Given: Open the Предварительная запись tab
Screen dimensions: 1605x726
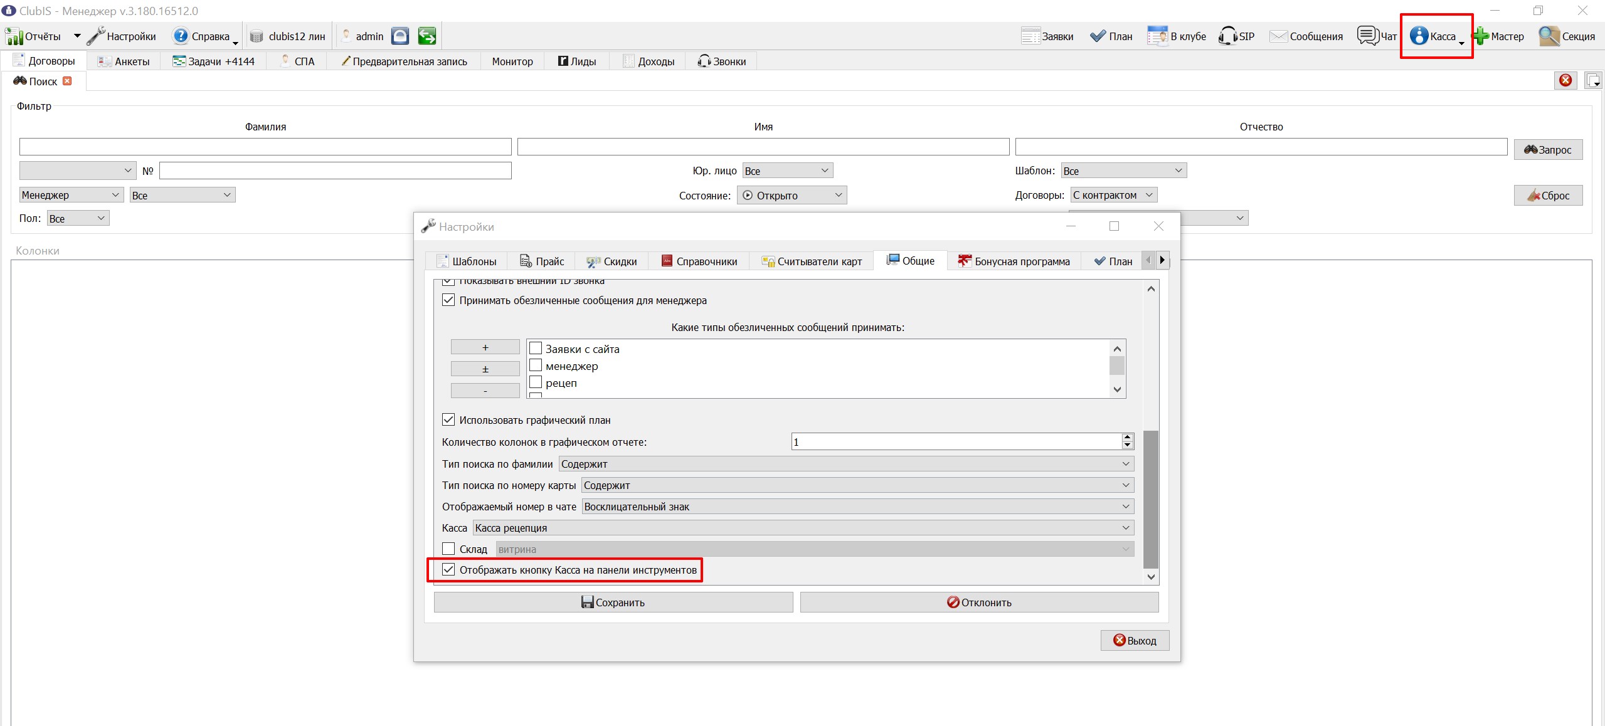Looking at the screenshot, I should [404, 61].
